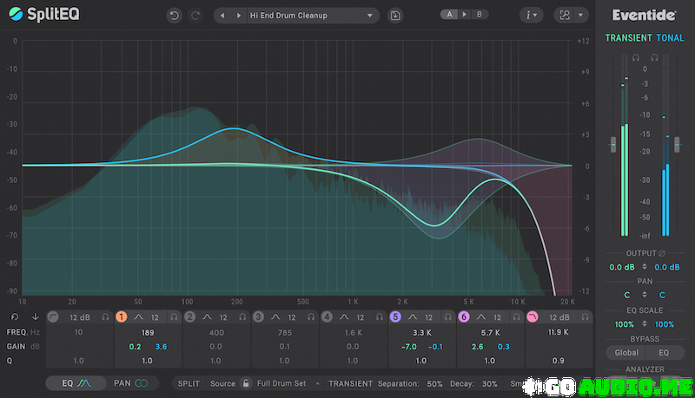Select the B setting slot
The width and height of the screenshot is (695, 398).
(480, 14)
